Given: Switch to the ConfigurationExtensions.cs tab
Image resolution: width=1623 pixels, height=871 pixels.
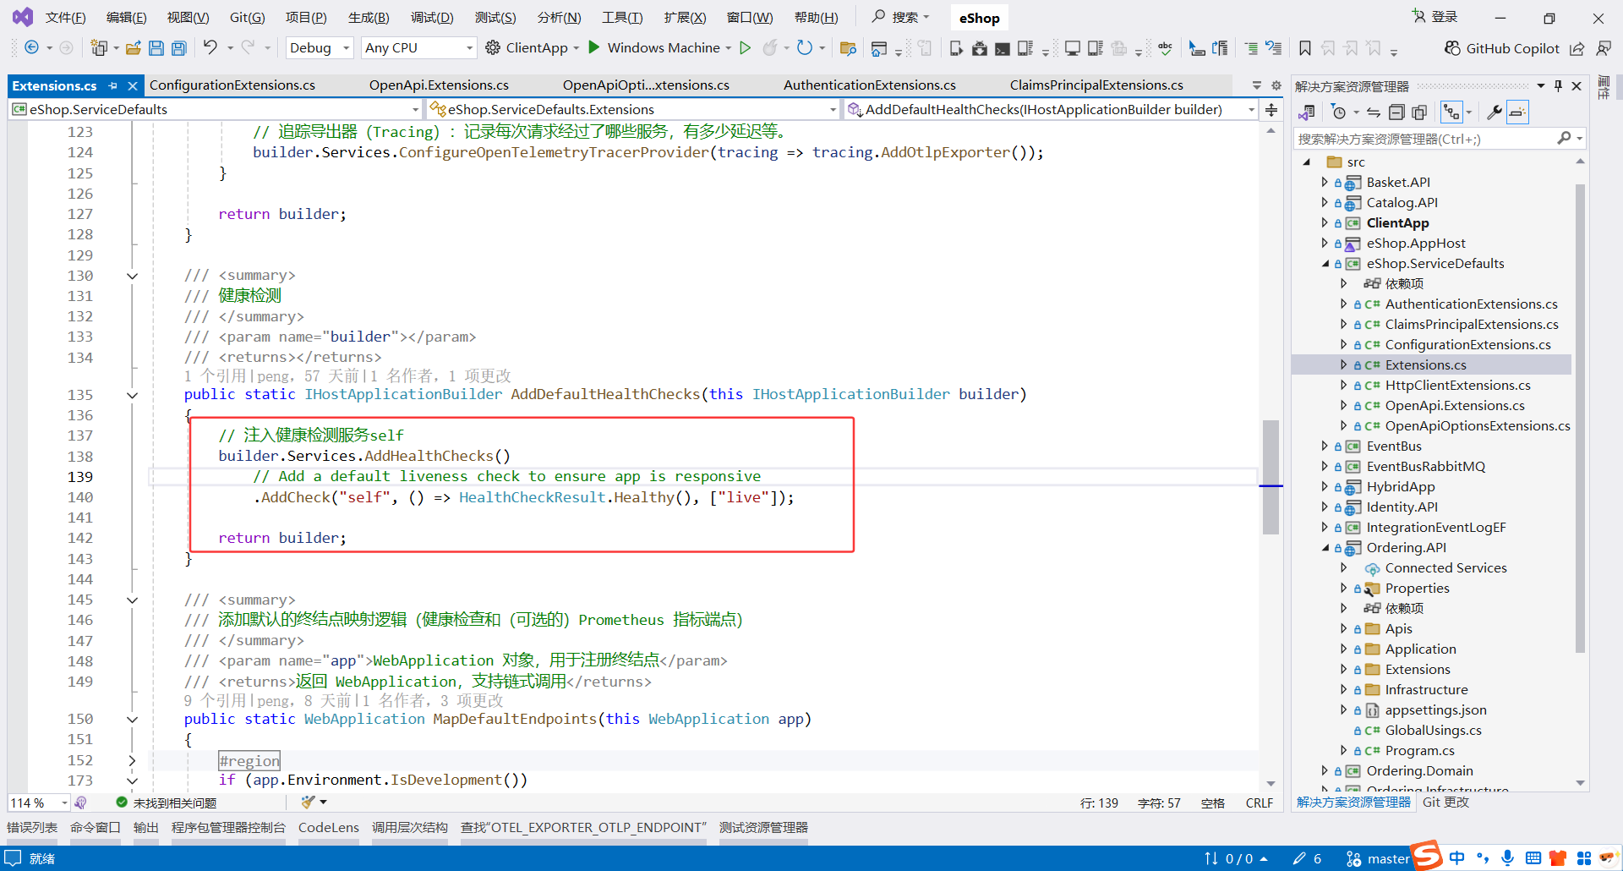Looking at the screenshot, I should pyautogui.click(x=232, y=85).
